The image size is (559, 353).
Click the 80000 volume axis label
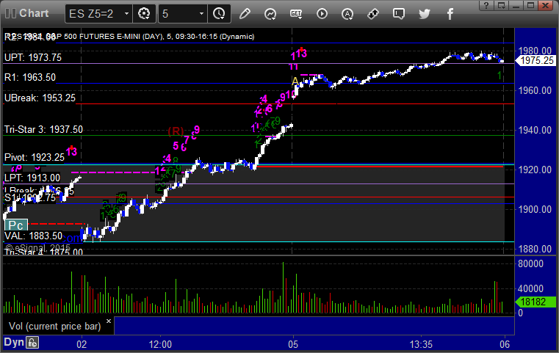pyautogui.click(x=531, y=263)
